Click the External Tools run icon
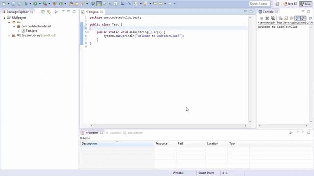Viewport: 314px width, 176px height. click(x=45, y=4)
